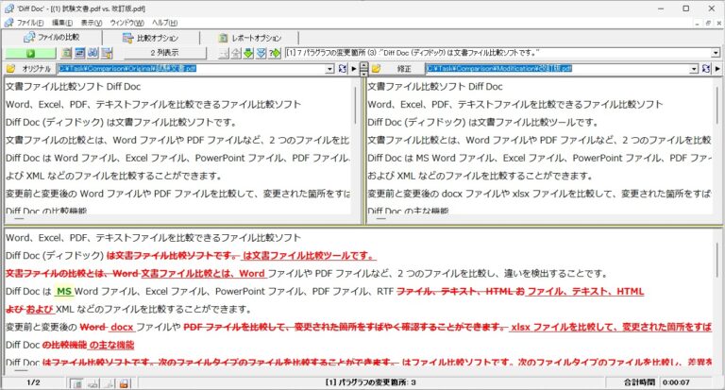The image size is (725, 390).
Task: Click the document icon left of the ファイル menu
Action: click(8, 23)
